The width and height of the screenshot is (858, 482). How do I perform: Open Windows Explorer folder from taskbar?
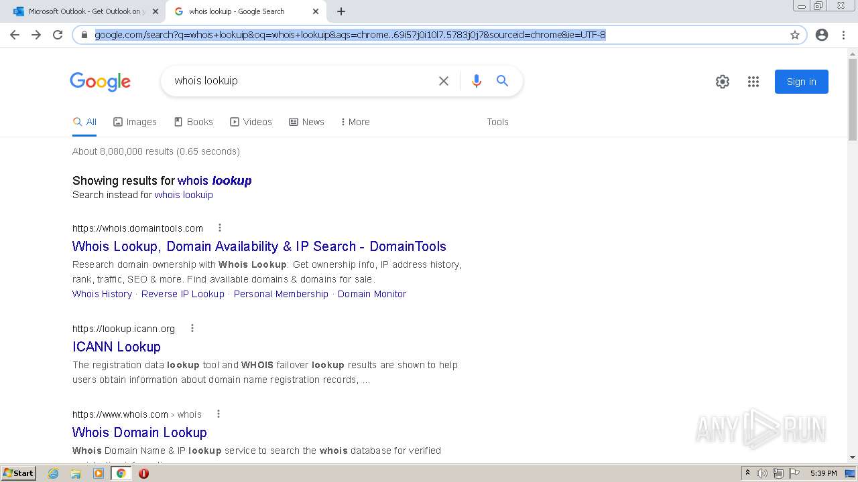pos(76,473)
